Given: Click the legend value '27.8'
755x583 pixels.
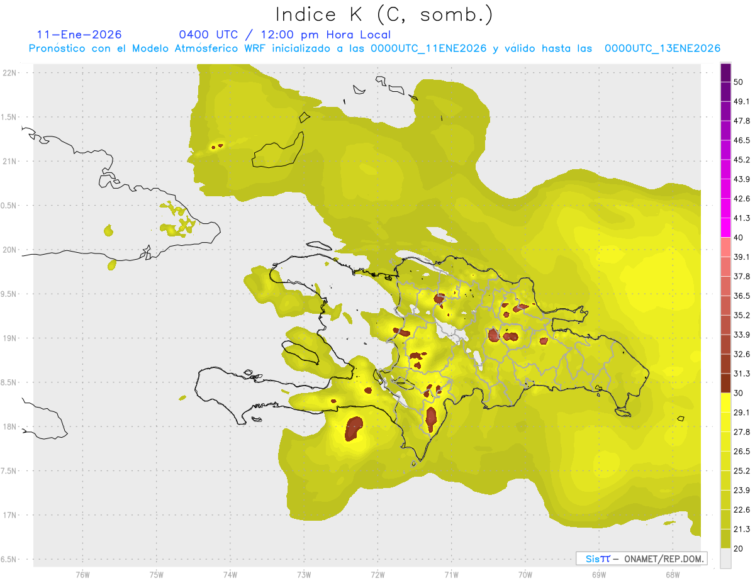Looking at the screenshot, I should [x=742, y=432].
